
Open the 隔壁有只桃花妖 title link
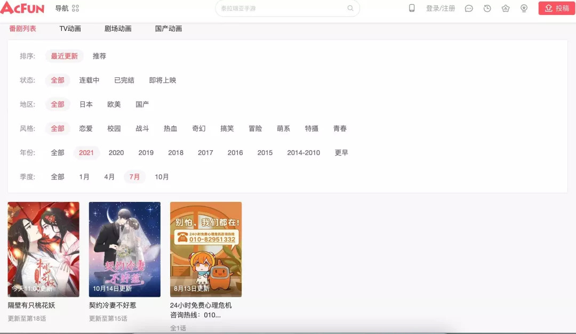31,306
